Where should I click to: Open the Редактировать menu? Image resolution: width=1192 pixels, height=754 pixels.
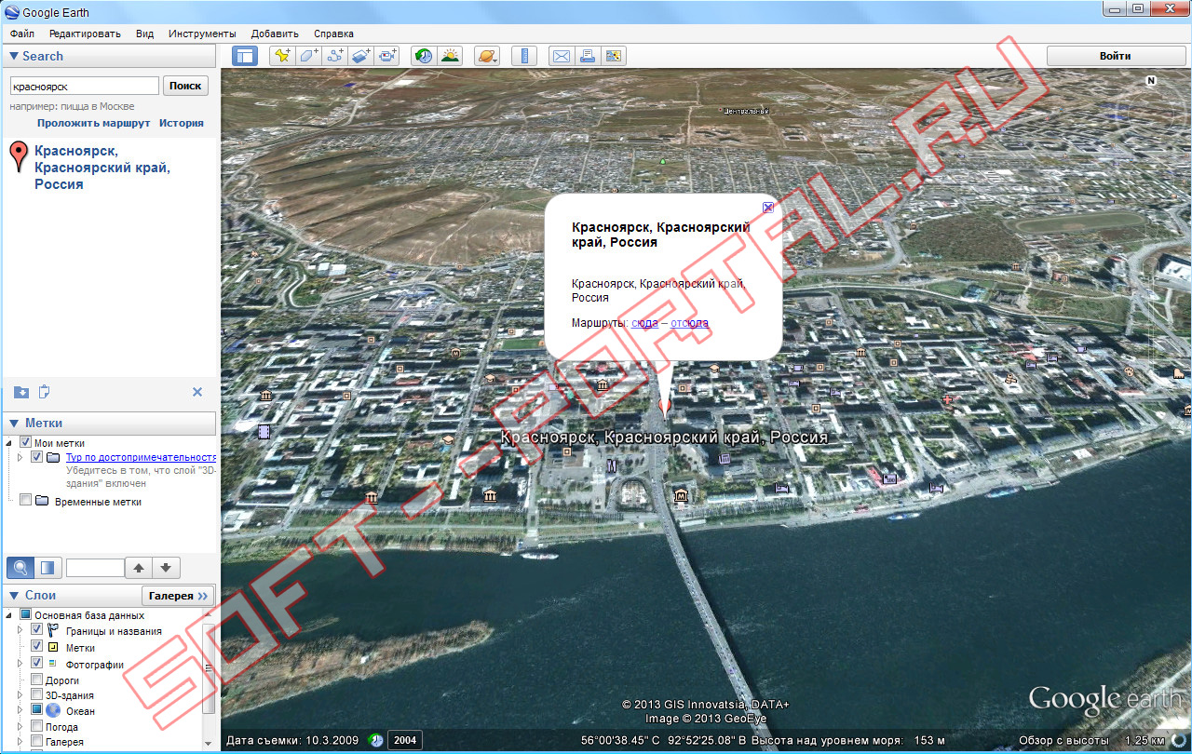(x=85, y=34)
